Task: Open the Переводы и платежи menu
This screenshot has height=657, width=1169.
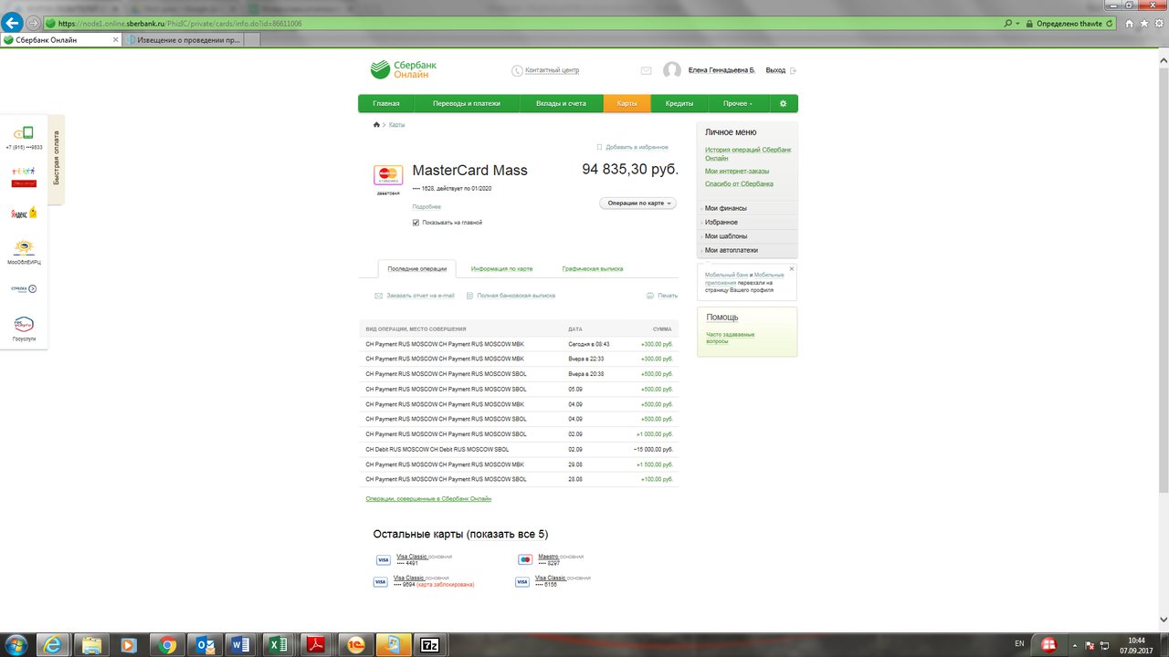Action: (x=467, y=104)
